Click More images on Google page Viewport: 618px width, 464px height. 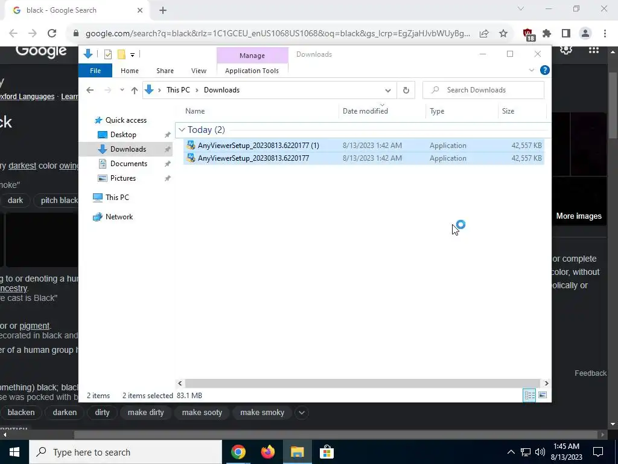[579, 216]
